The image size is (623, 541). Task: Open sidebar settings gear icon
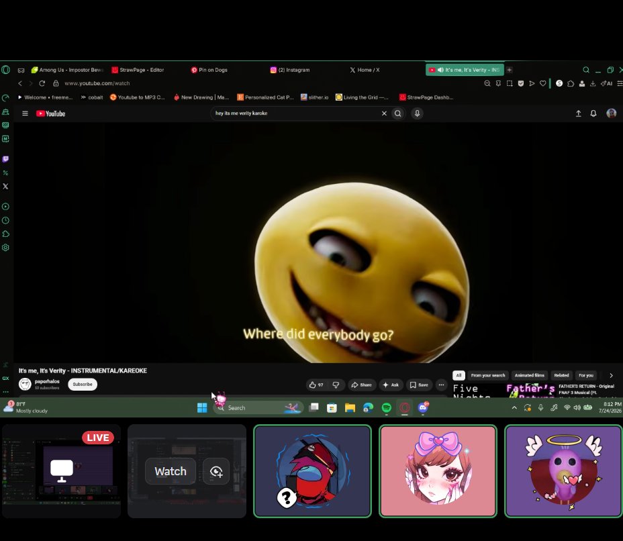click(x=5, y=248)
